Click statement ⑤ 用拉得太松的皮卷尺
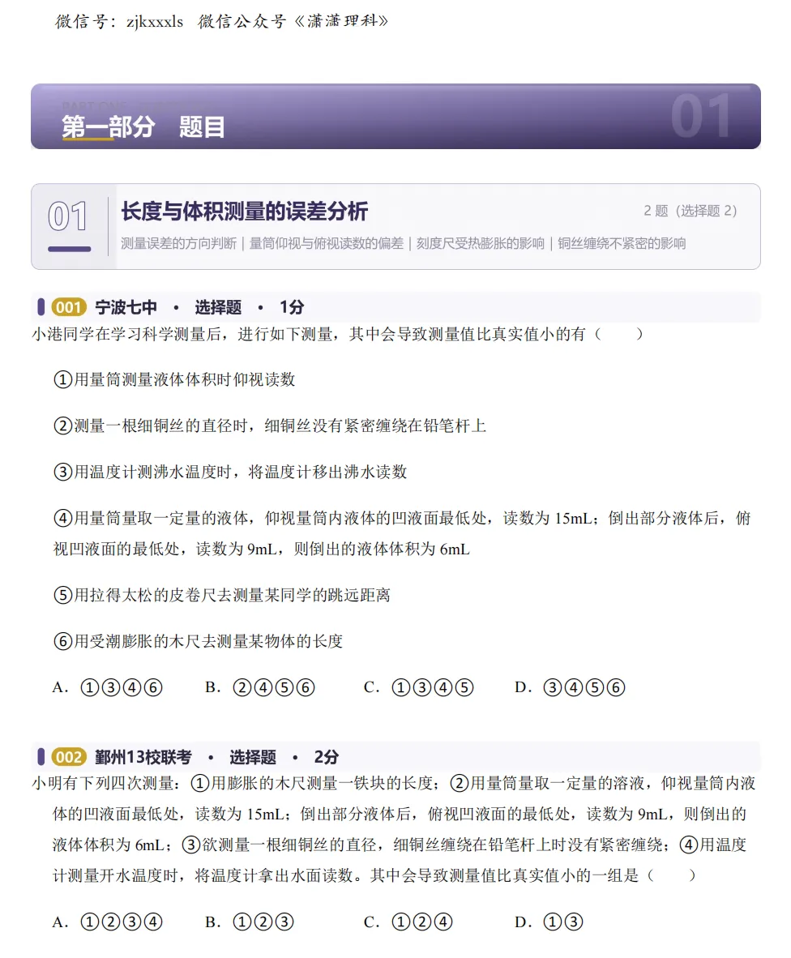 [x=222, y=595]
